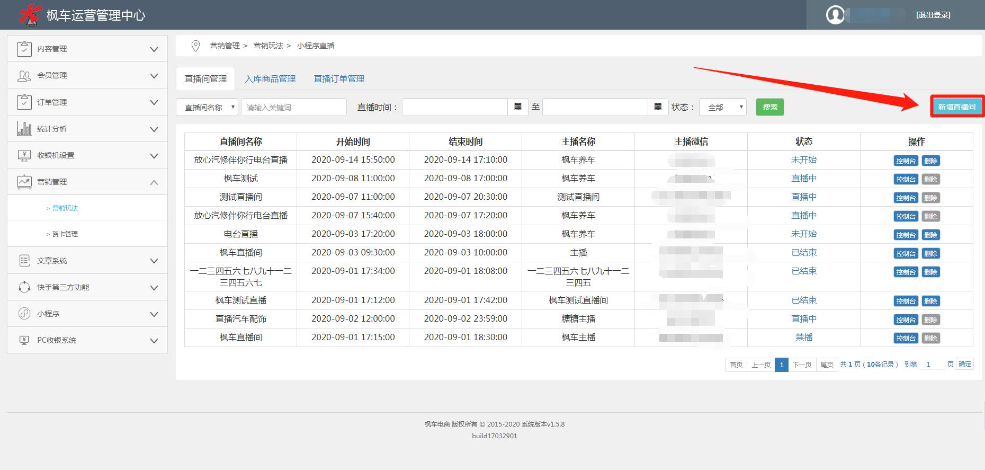The image size is (985, 470).
Task: Click the page-number jump input
Action: (932, 364)
